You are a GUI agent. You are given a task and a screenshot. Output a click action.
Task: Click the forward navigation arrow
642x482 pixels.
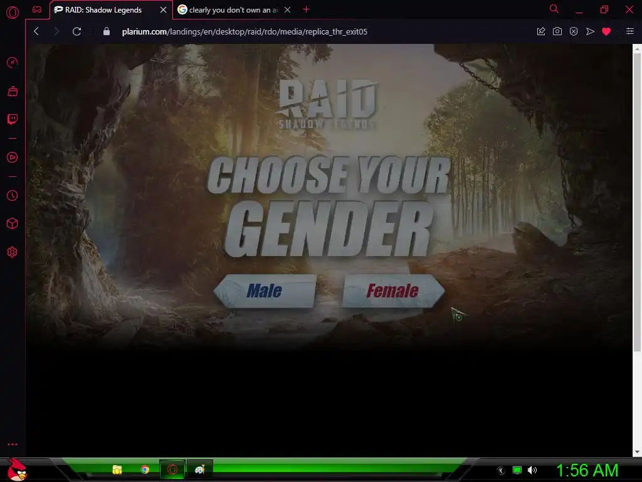[x=56, y=31]
